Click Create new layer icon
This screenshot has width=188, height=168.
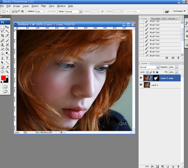pyautogui.click(x=173, y=166)
